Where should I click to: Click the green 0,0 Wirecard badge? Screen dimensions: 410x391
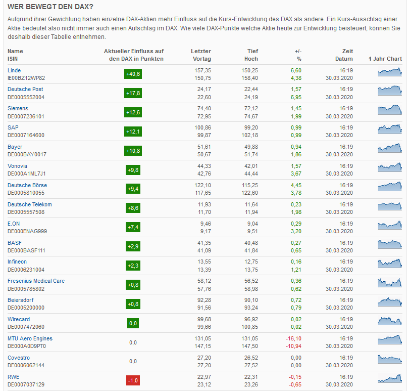pos(133,323)
